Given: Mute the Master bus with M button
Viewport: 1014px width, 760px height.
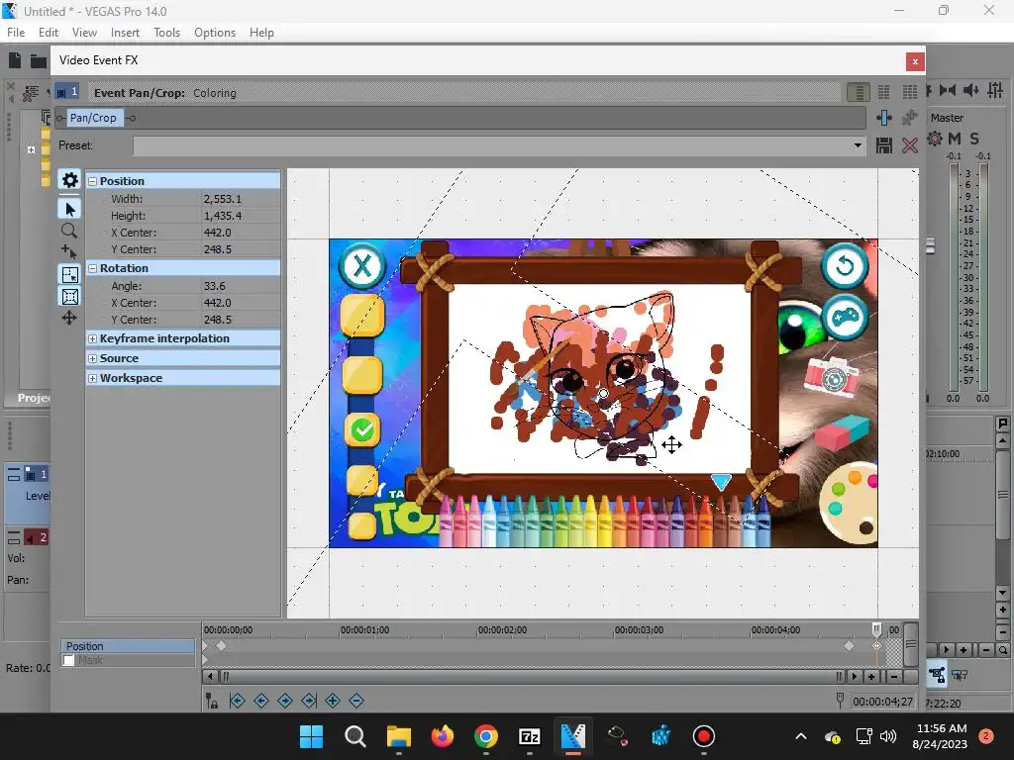Looking at the screenshot, I should (955, 139).
